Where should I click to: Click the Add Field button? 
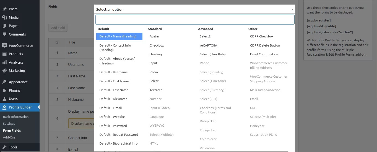(58, 28)
